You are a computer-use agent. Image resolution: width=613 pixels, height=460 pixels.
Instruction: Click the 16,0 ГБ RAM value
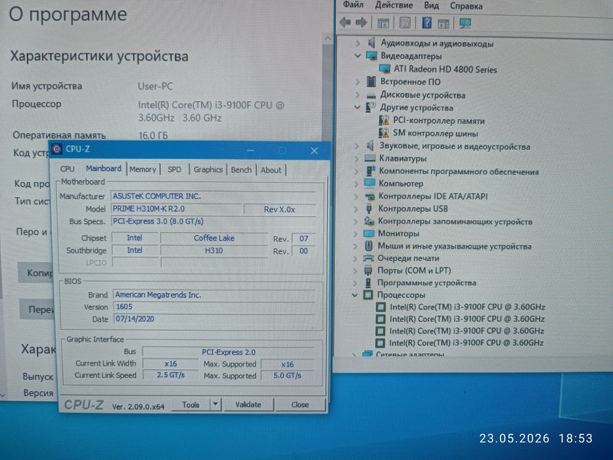point(153,135)
